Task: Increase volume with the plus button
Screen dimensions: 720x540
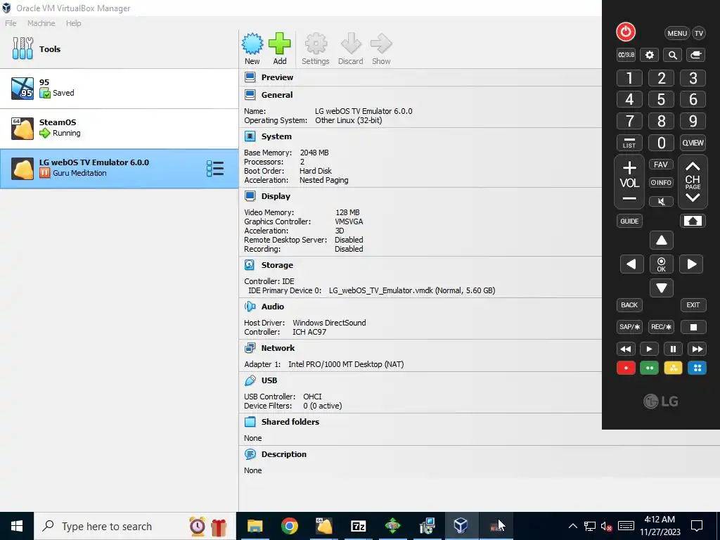Action: (629, 167)
